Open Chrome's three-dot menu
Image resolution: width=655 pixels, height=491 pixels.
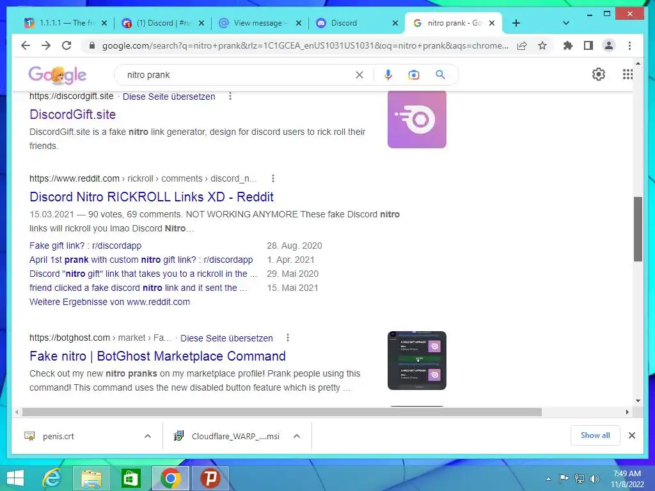629,45
